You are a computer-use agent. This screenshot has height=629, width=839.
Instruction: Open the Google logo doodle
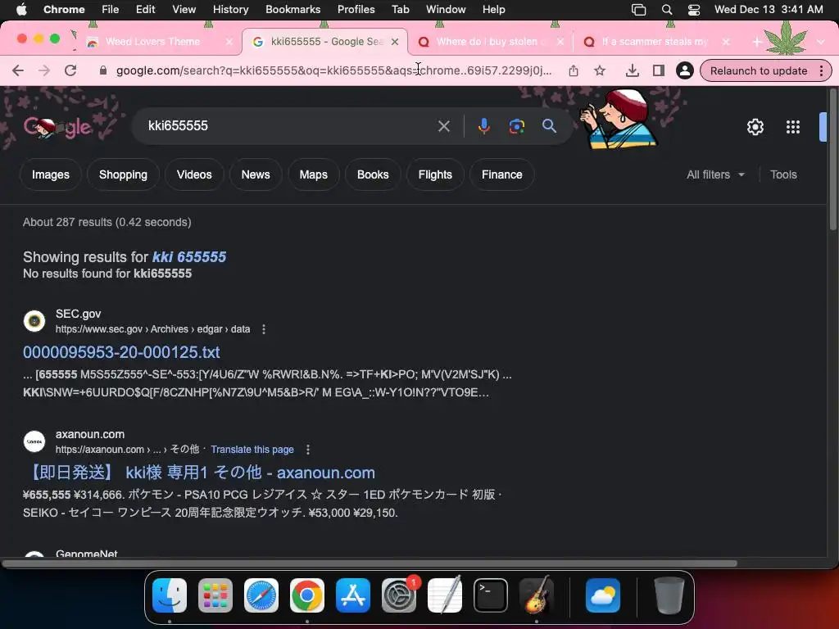57,127
